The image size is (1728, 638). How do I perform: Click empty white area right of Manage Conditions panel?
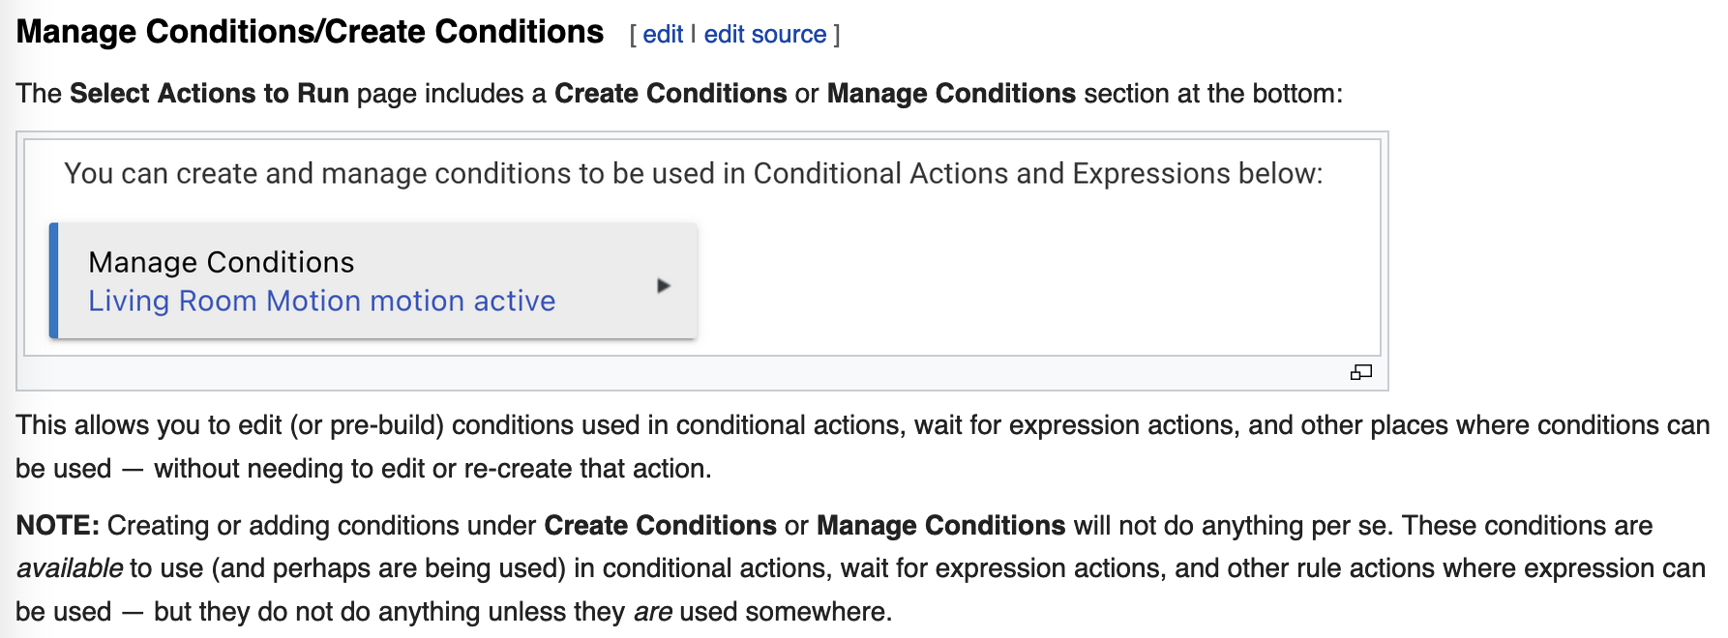tap(1035, 280)
